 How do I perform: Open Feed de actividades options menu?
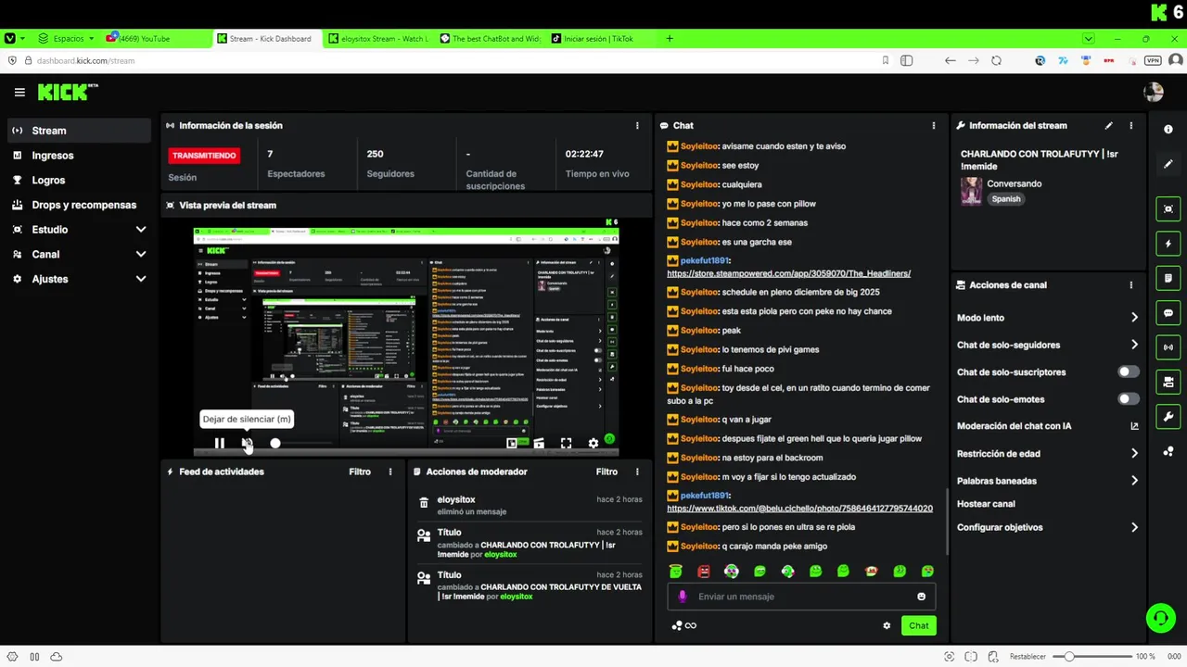[390, 472]
